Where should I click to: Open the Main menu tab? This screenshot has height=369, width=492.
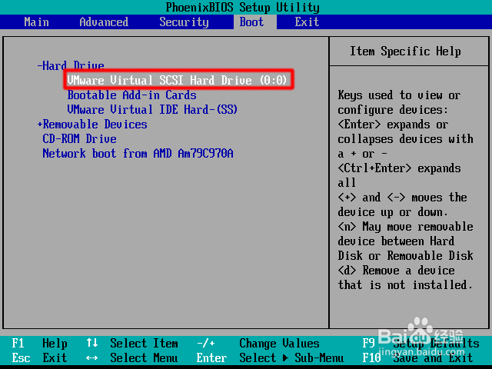click(36, 22)
